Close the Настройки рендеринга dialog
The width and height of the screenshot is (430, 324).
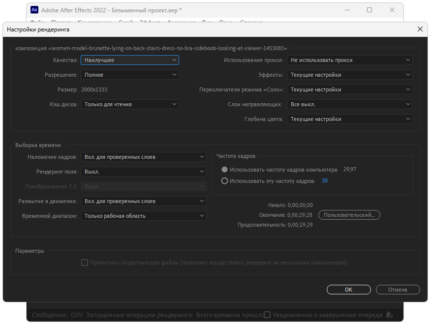point(420,29)
